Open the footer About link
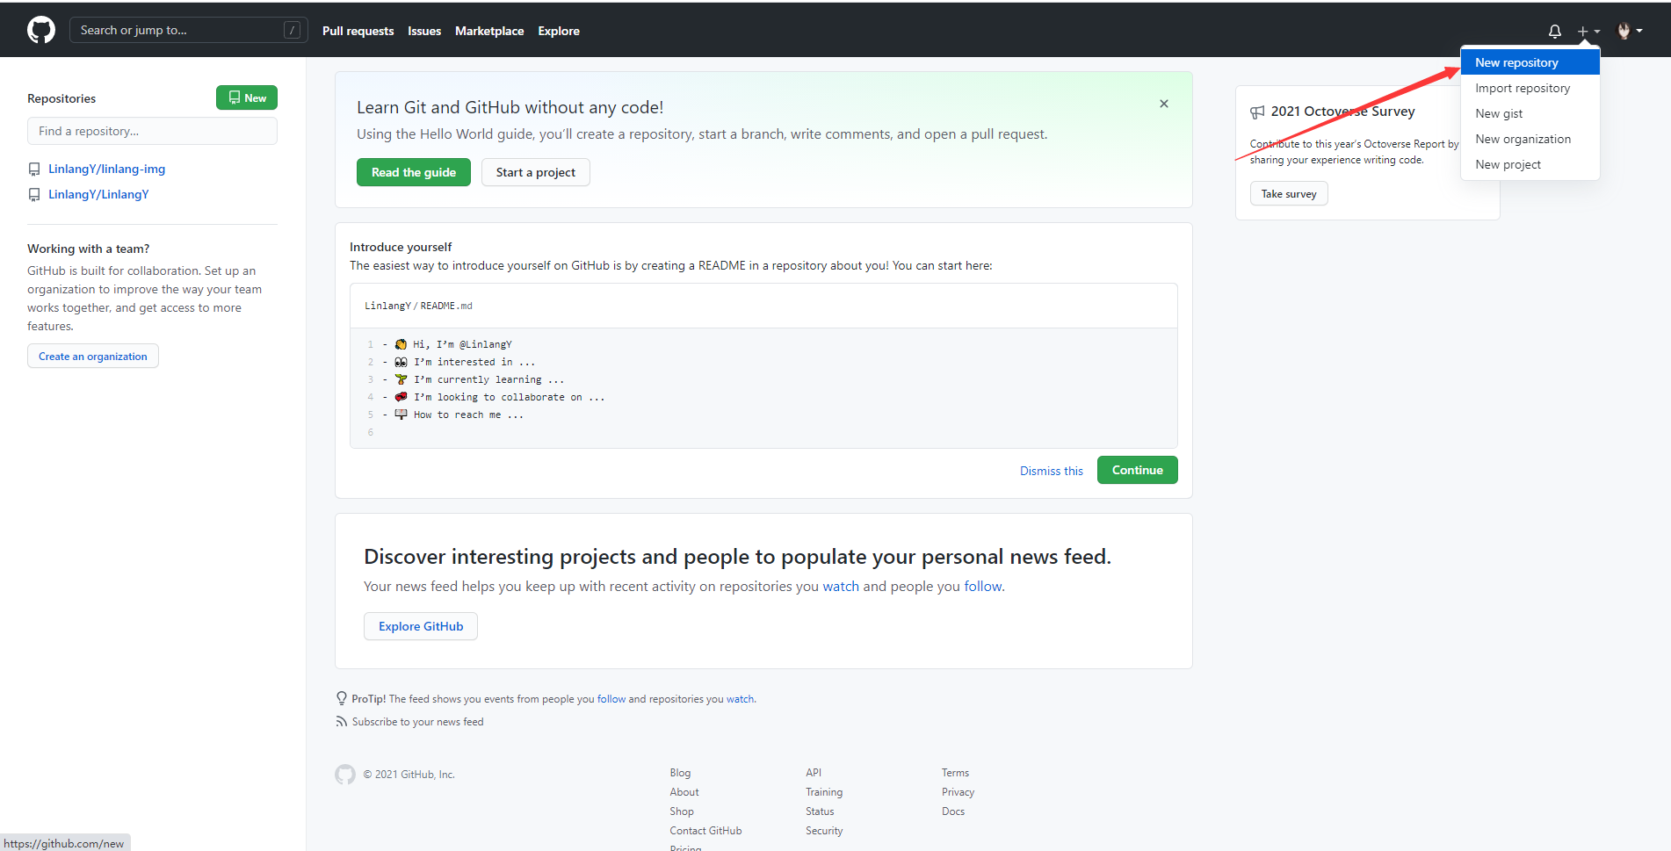 [684, 792]
